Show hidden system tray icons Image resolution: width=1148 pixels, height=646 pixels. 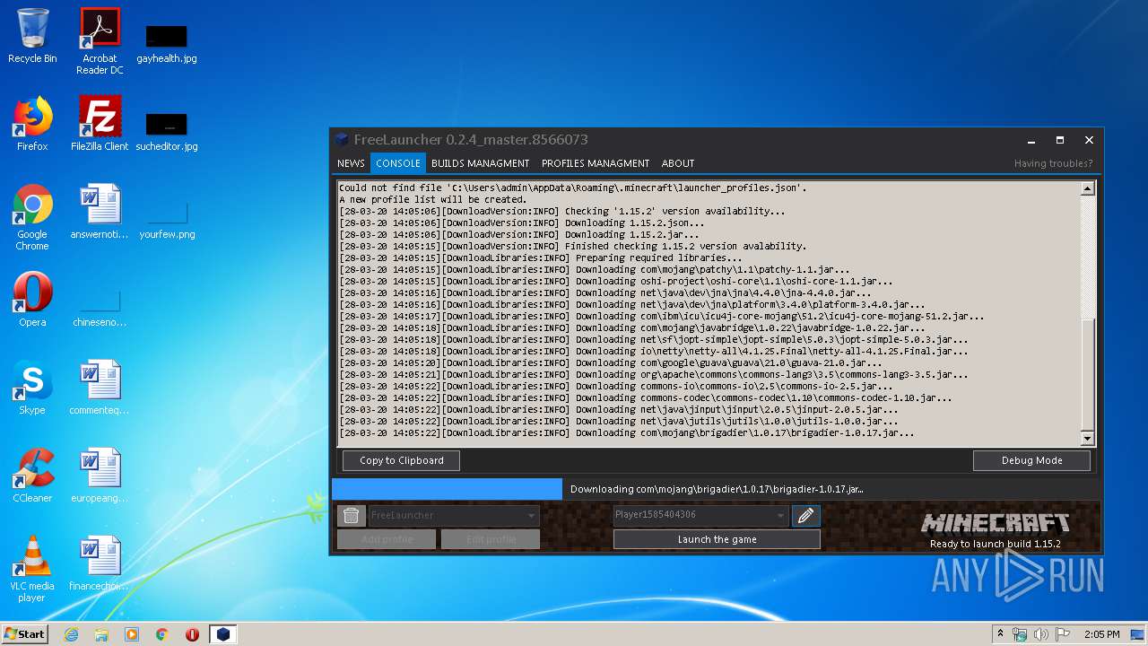pos(1000,634)
